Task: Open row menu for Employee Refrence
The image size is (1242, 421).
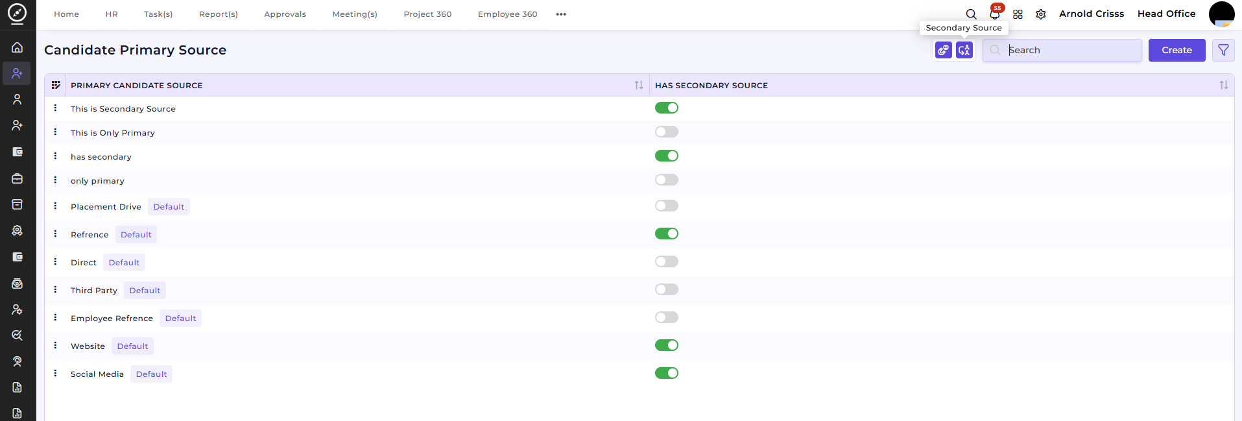Action: click(55, 317)
